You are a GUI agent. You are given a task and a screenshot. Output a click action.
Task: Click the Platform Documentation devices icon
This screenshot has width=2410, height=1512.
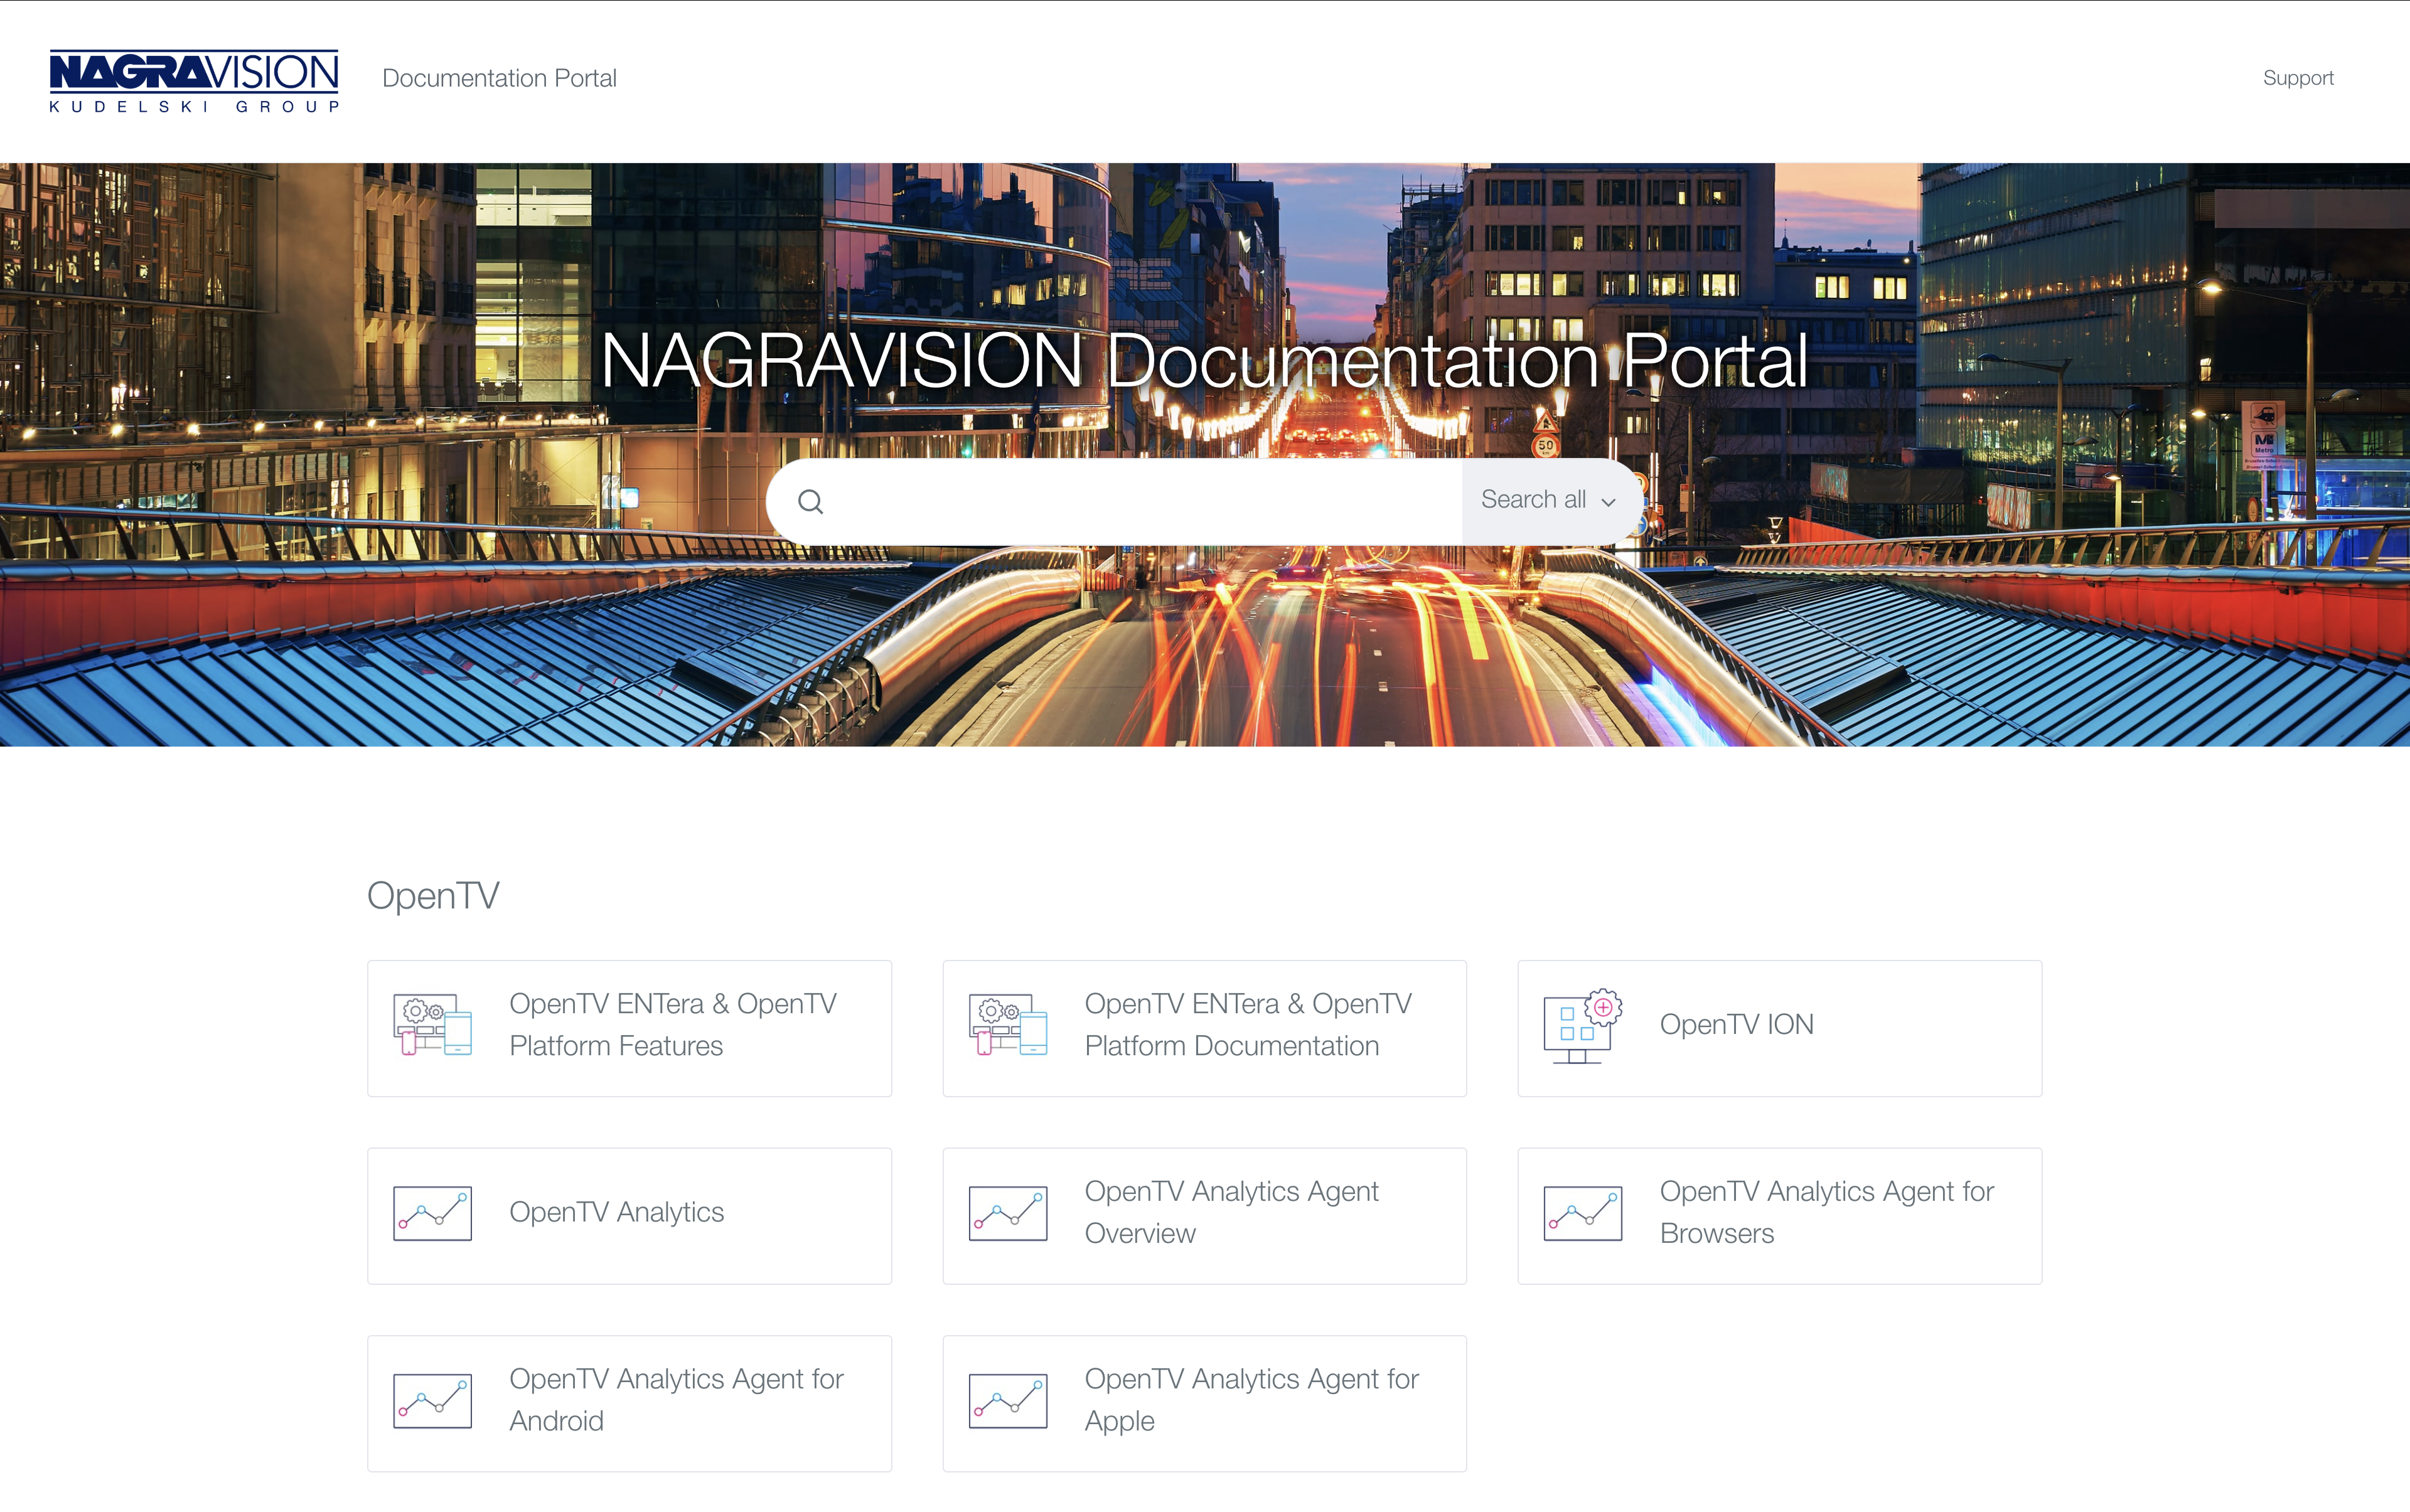pos(1007,1025)
